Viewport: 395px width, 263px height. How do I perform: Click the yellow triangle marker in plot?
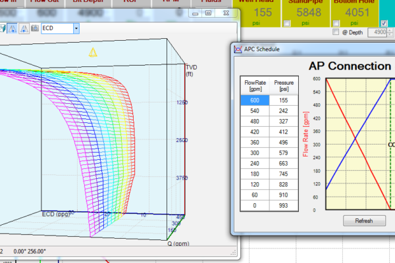pos(93,52)
